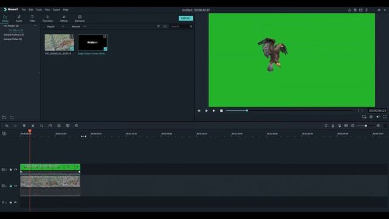The height and width of the screenshot is (219, 389).
Task: Open the Color adjustment icon
Action: (x=59, y=126)
